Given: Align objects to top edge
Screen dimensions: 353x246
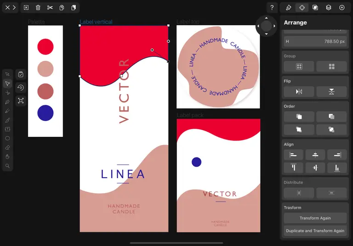Looking at the screenshot, I should pos(293,168).
